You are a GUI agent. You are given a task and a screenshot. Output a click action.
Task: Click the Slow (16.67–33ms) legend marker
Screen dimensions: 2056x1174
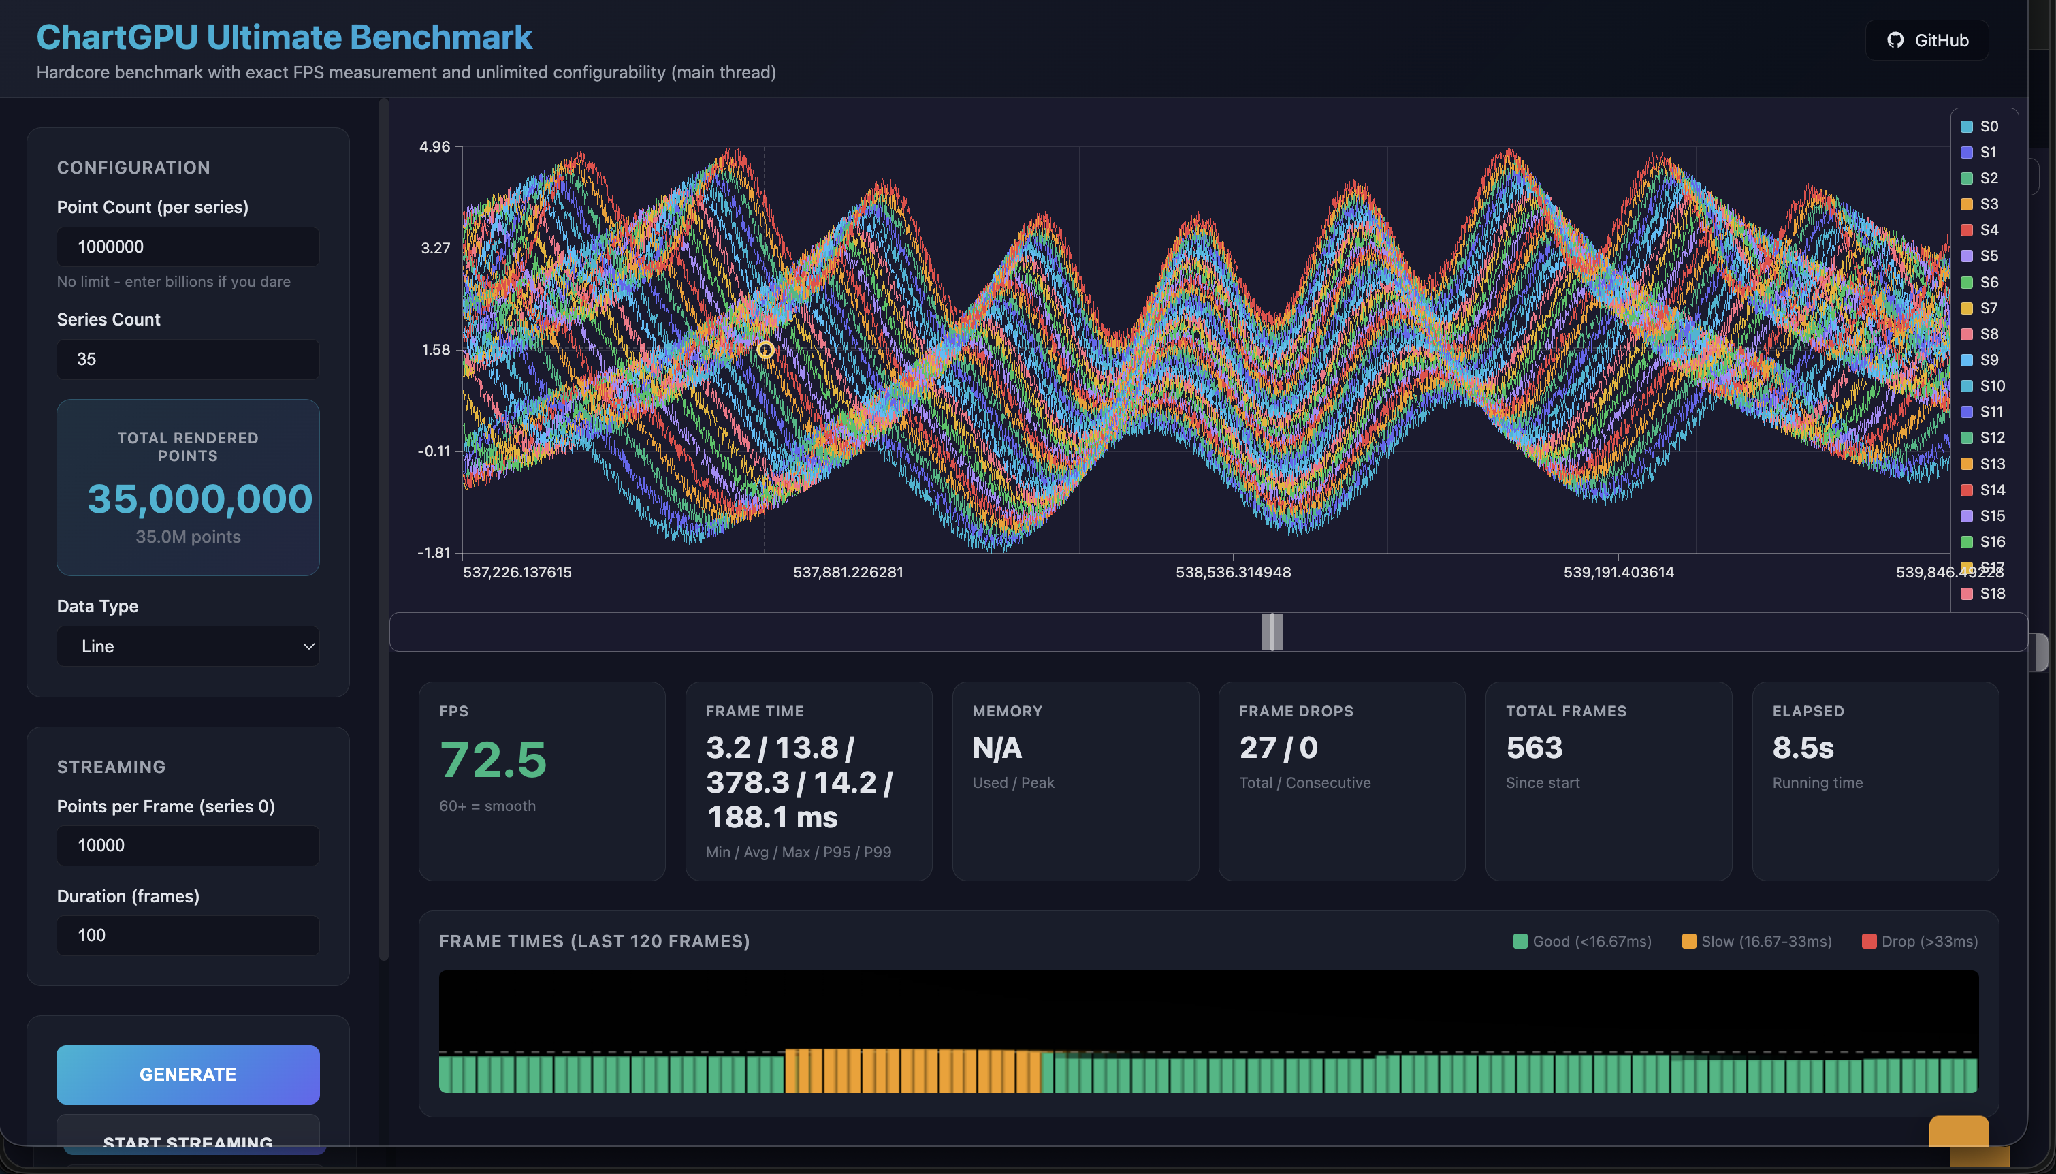pyautogui.click(x=1688, y=941)
